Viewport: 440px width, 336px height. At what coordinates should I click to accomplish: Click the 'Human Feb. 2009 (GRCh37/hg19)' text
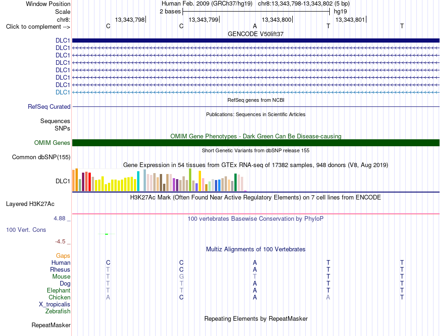(x=207, y=4)
